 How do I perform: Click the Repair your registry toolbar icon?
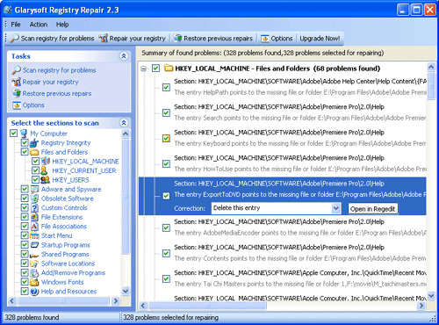(103, 39)
